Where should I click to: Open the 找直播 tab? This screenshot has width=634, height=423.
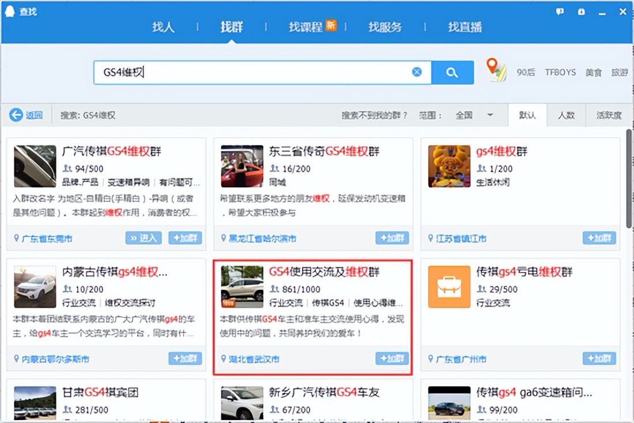pyautogui.click(x=465, y=27)
